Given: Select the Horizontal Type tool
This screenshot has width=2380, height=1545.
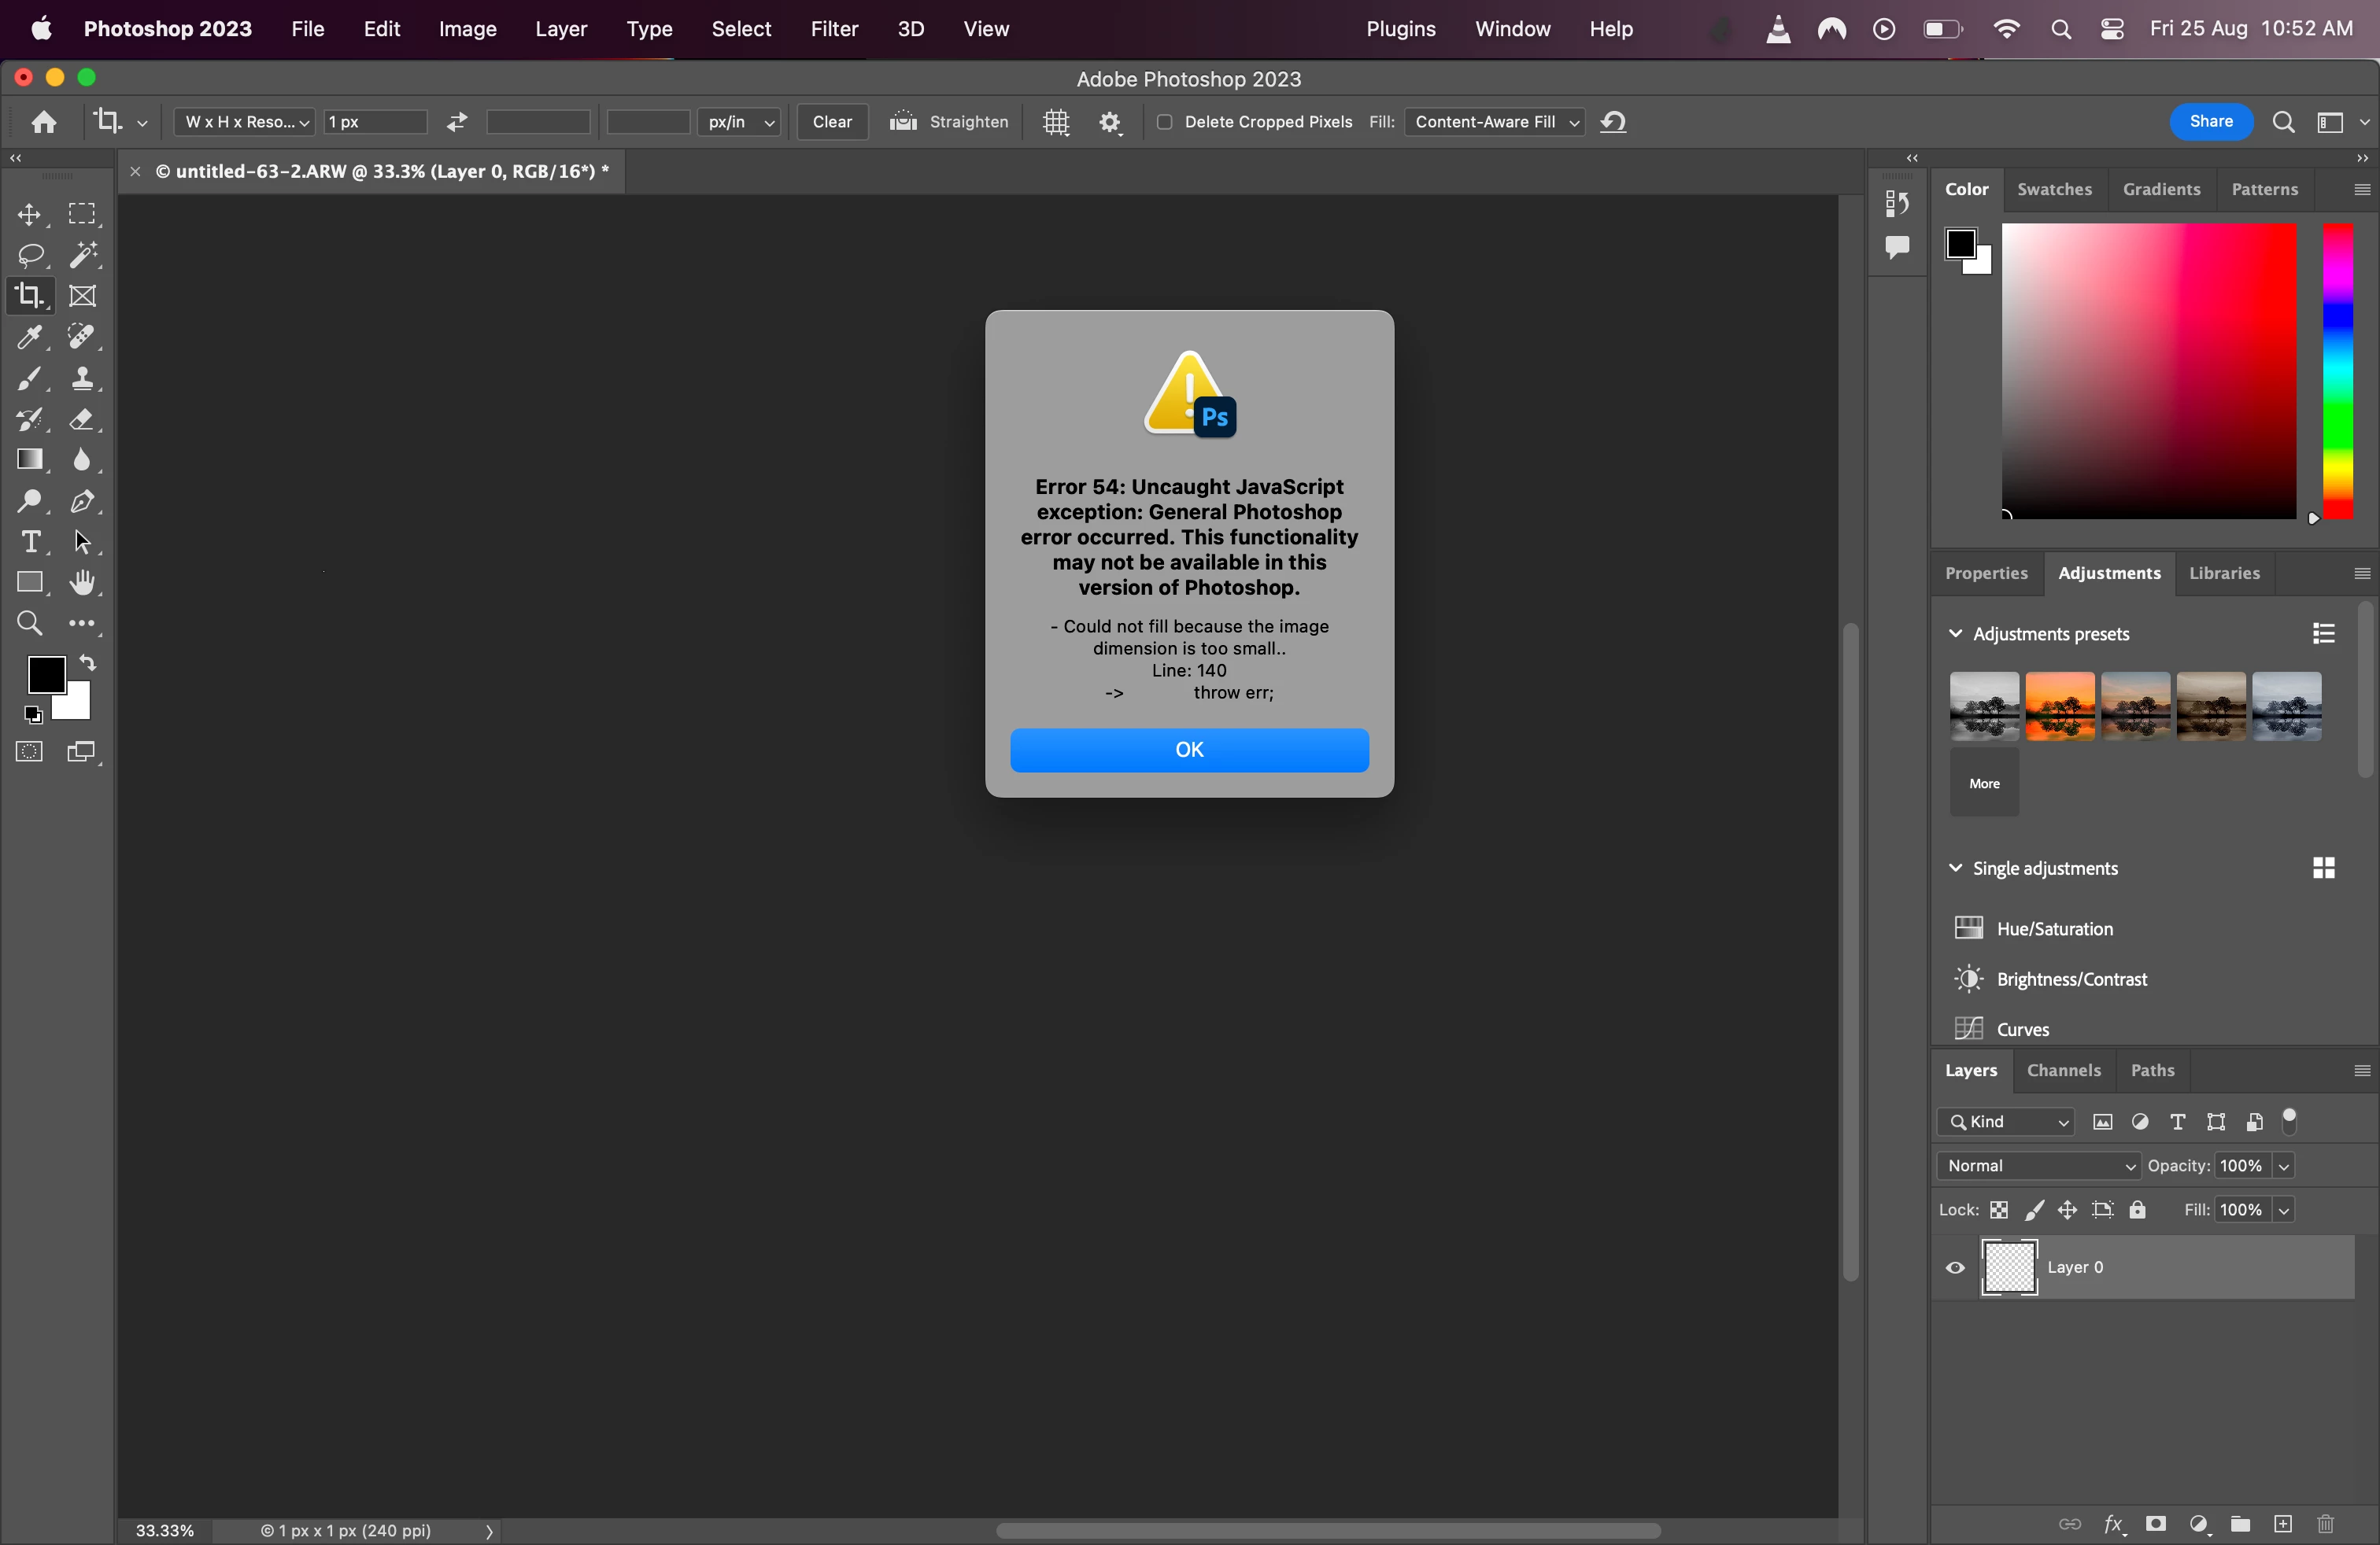Looking at the screenshot, I should pyautogui.click(x=30, y=542).
